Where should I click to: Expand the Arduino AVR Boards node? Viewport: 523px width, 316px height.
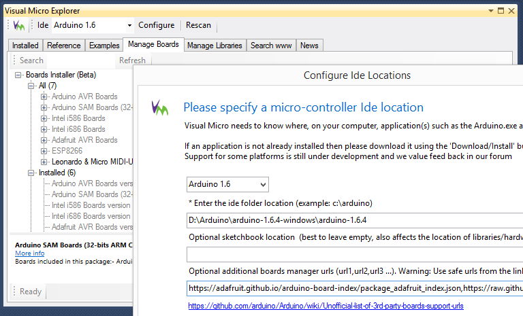44,97
